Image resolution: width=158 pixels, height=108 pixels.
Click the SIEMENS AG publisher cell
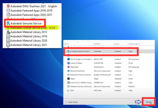tap(99, 83)
